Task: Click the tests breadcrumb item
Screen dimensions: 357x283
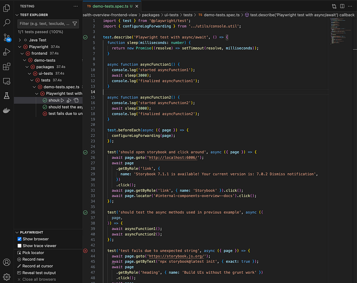Action: tap(188, 15)
